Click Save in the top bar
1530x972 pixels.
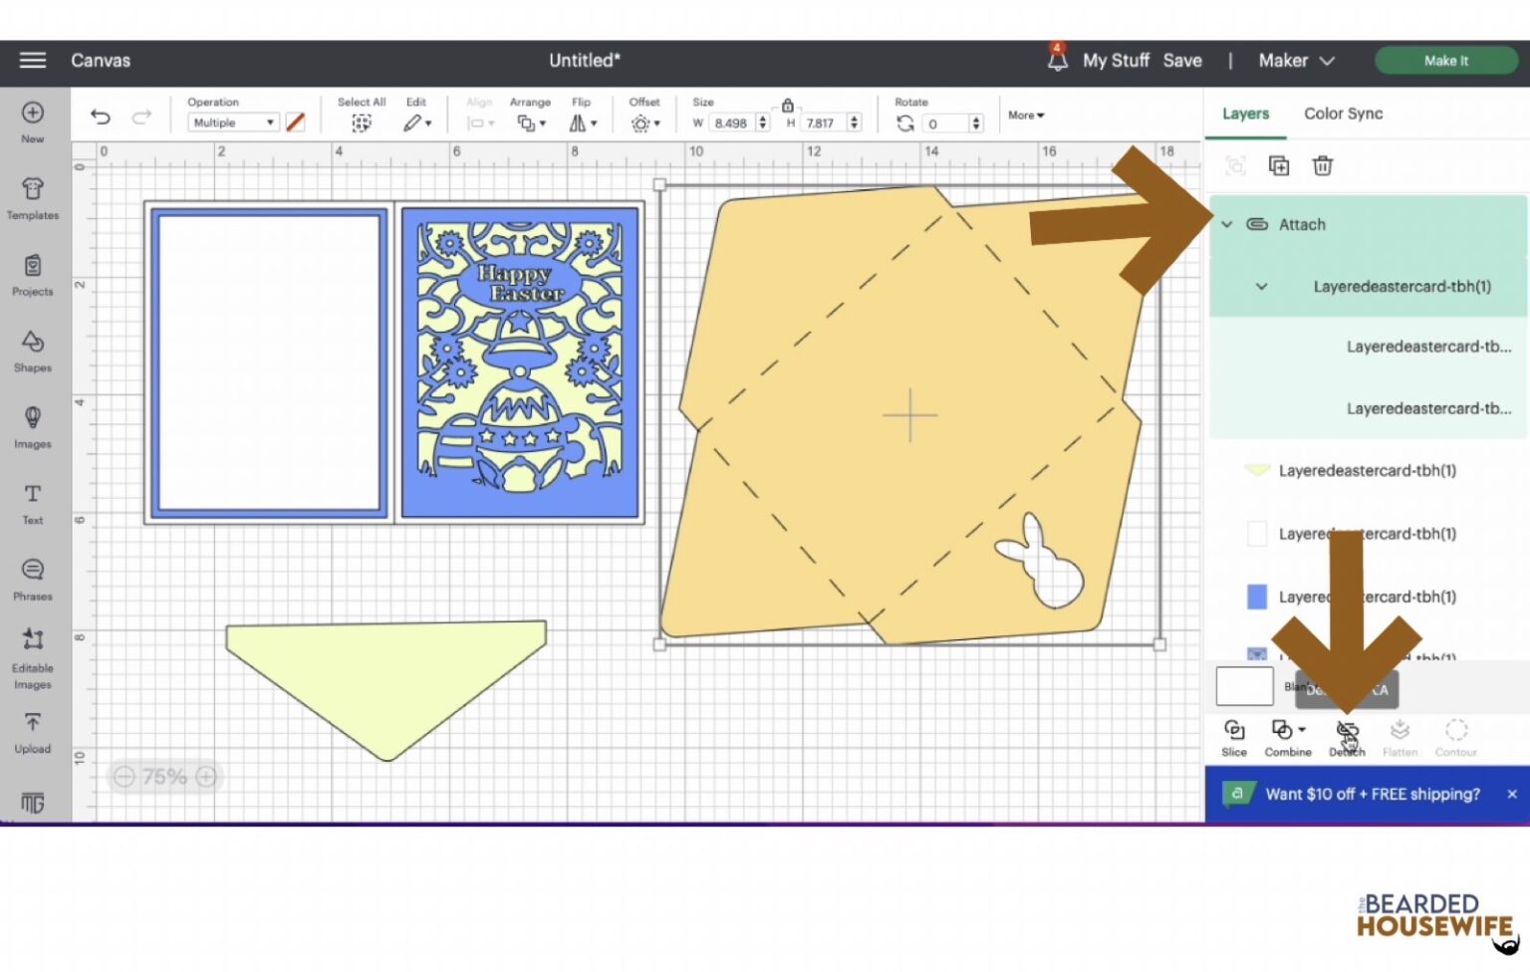click(x=1181, y=61)
